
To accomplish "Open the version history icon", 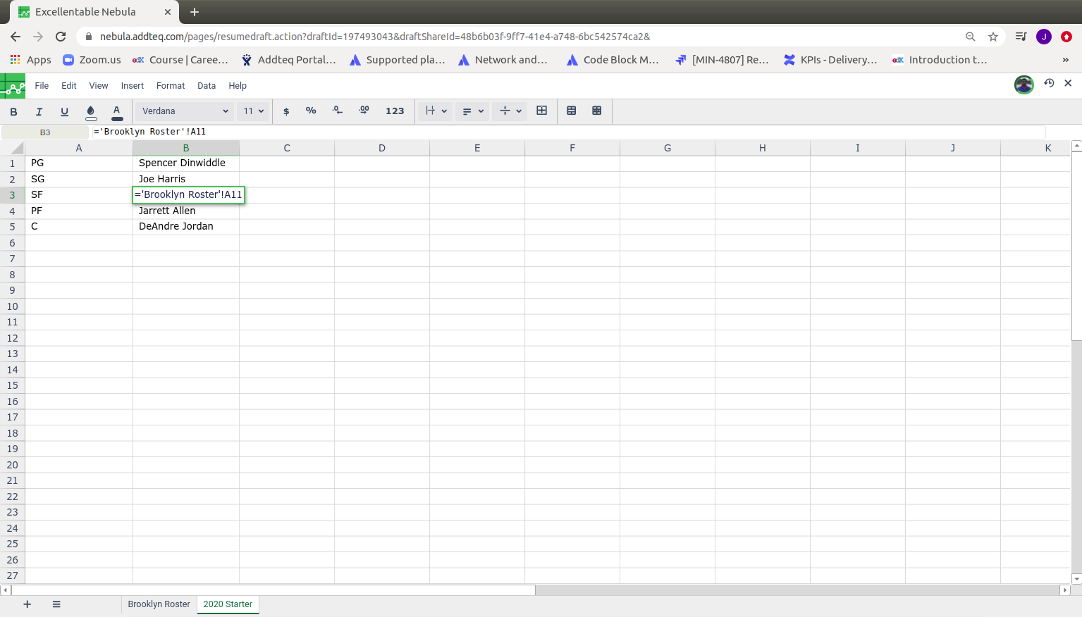I will coord(1049,83).
